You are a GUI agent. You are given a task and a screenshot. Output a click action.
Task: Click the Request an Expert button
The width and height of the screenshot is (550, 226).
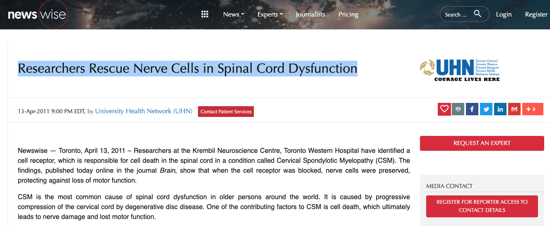pyautogui.click(x=482, y=143)
